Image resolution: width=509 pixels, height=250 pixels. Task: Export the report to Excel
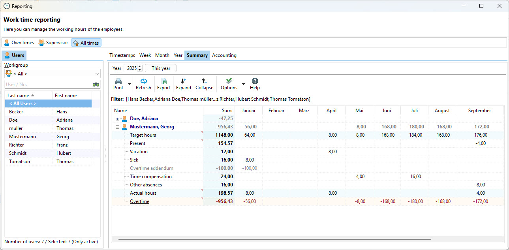pos(163,81)
